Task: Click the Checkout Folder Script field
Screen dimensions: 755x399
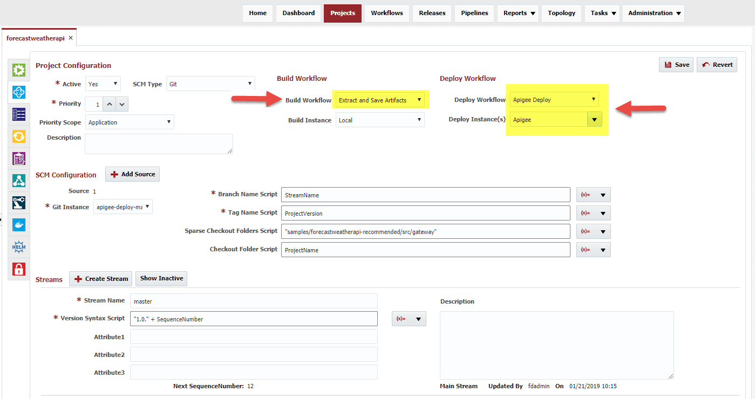Action: click(426, 250)
